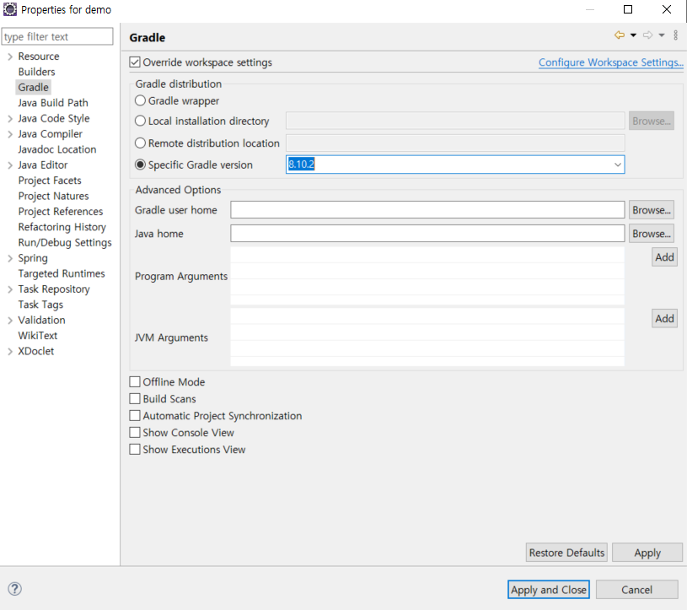Expand the Java Compiler node
687x610 pixels.
pos(10,134)
